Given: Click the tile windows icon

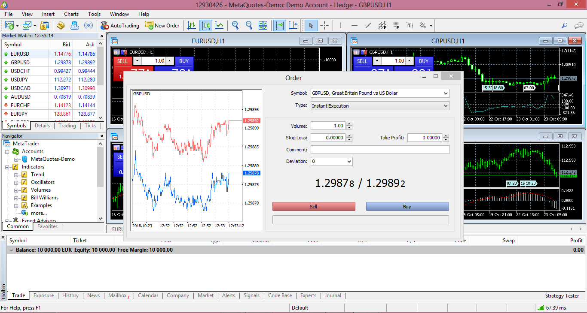Looking at the screenshot, I should [x=263, y=25].
